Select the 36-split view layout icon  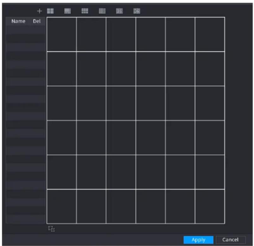click(137, 11)
